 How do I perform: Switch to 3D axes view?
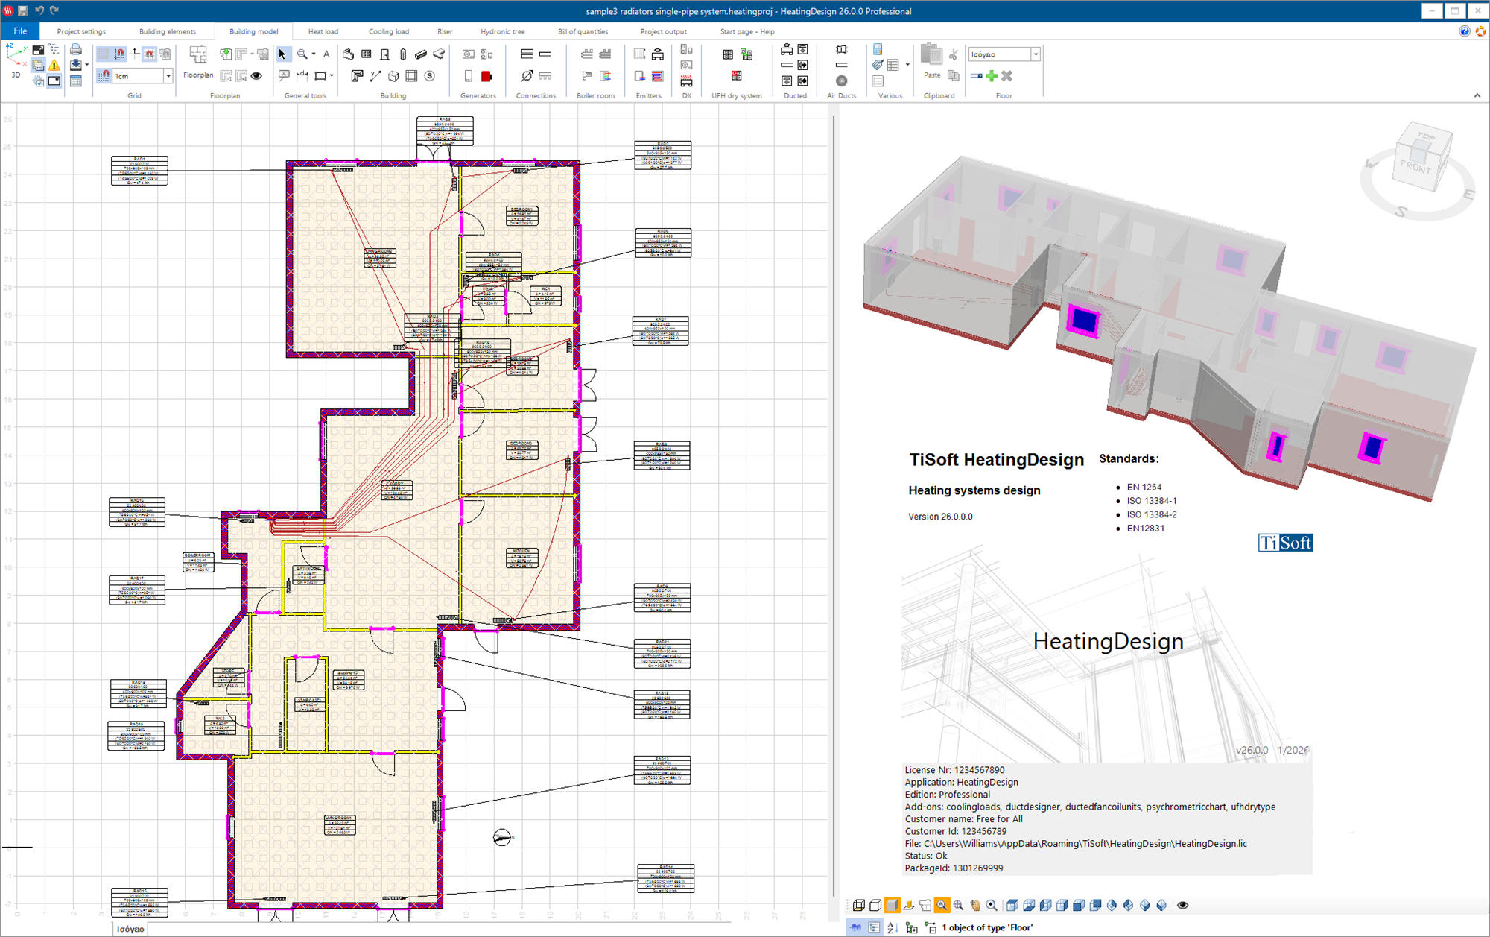[16, 60]
